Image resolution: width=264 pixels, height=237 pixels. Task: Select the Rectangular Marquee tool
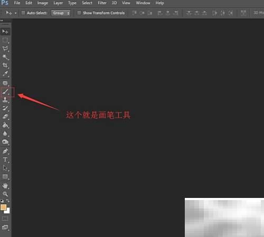(5, 40)
